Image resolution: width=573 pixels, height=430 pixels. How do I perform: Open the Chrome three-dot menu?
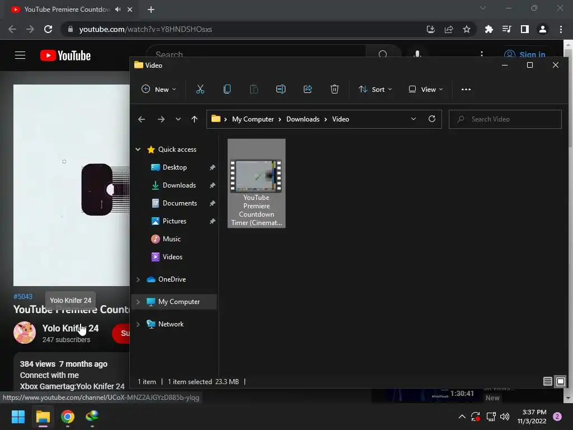click(x=561, y=29)
